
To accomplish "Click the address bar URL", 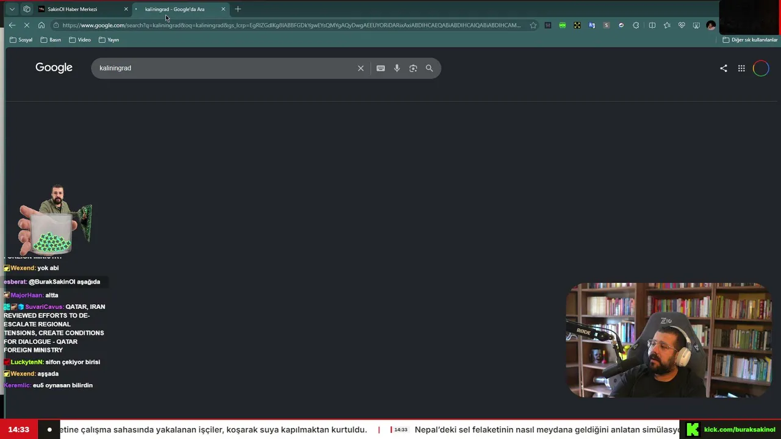I will coord(291,25).
